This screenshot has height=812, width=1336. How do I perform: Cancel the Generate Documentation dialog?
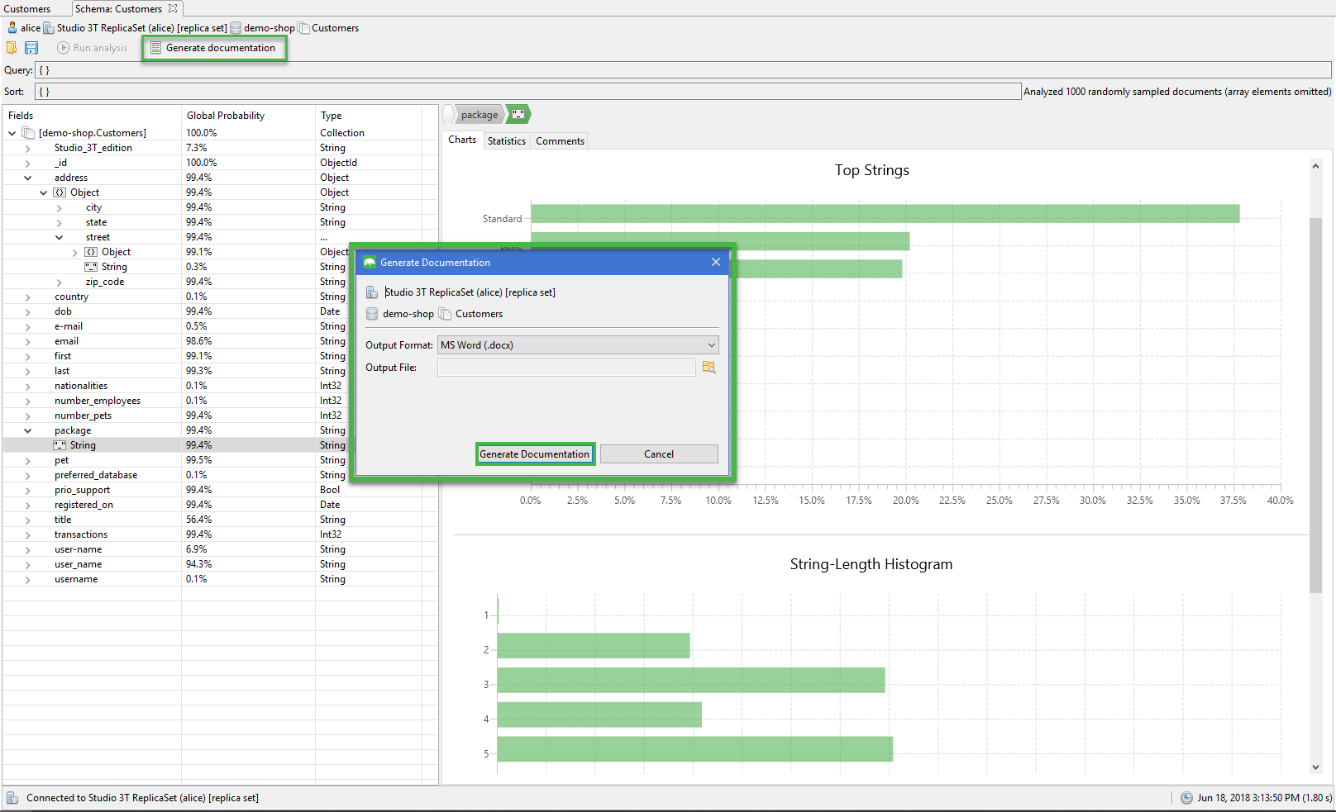[658, 453]
